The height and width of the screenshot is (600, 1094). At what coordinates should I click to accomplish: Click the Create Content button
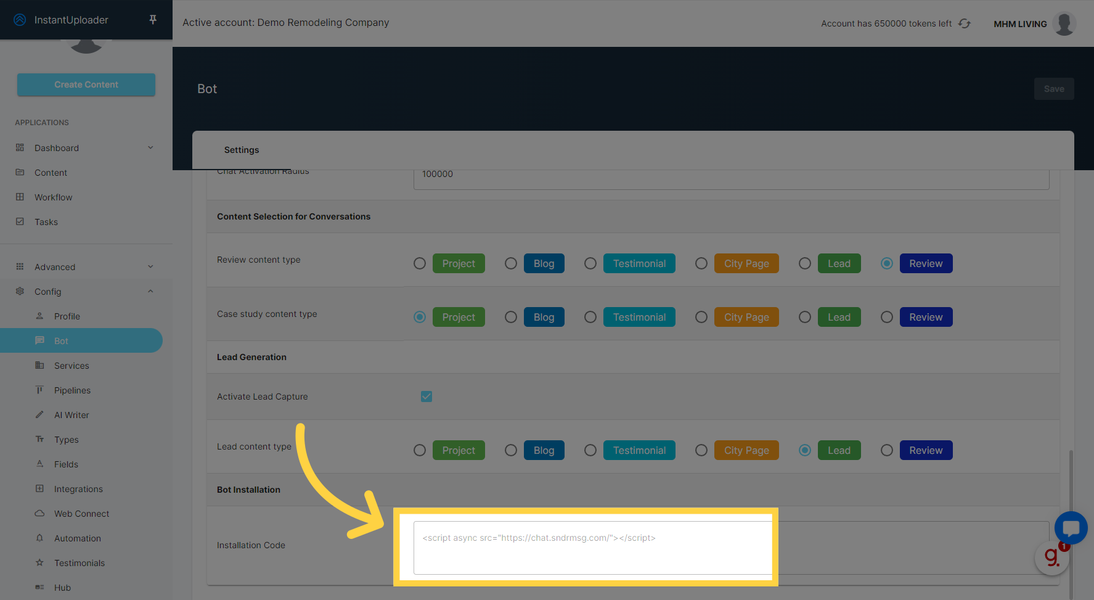coord(86,84)
